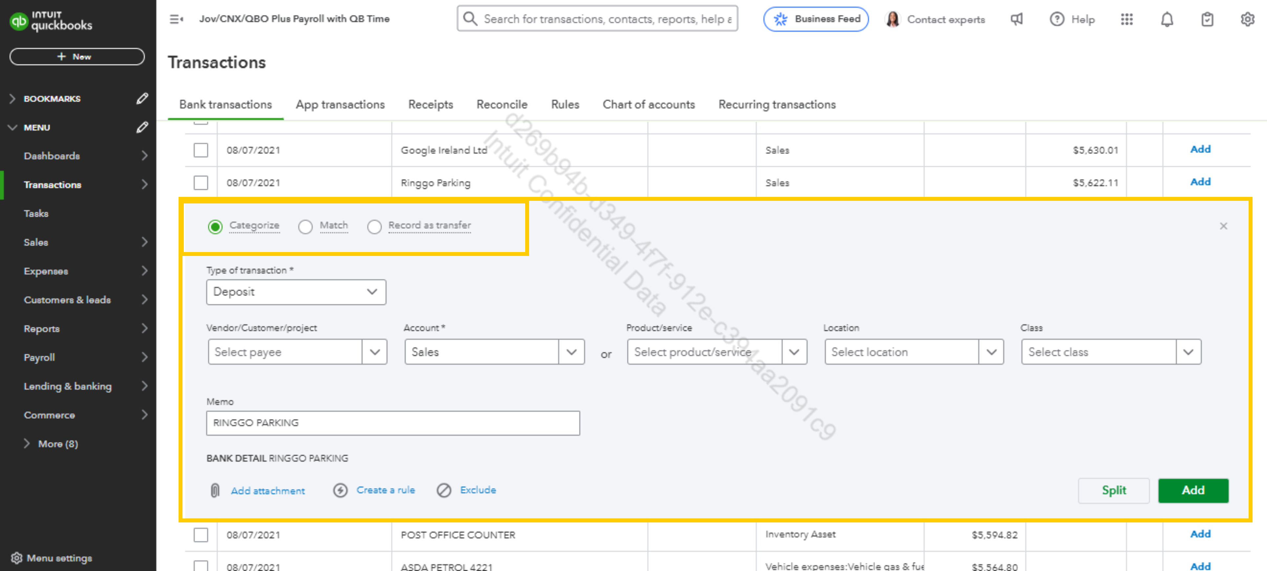Switch to the Bank transactions tab
Screen dimensions: 1267x571
click(225, 105)
